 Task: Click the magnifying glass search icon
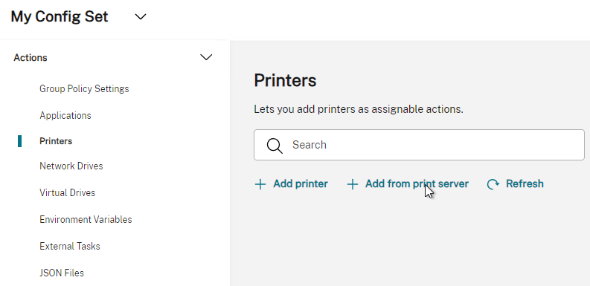coord(275,146)
